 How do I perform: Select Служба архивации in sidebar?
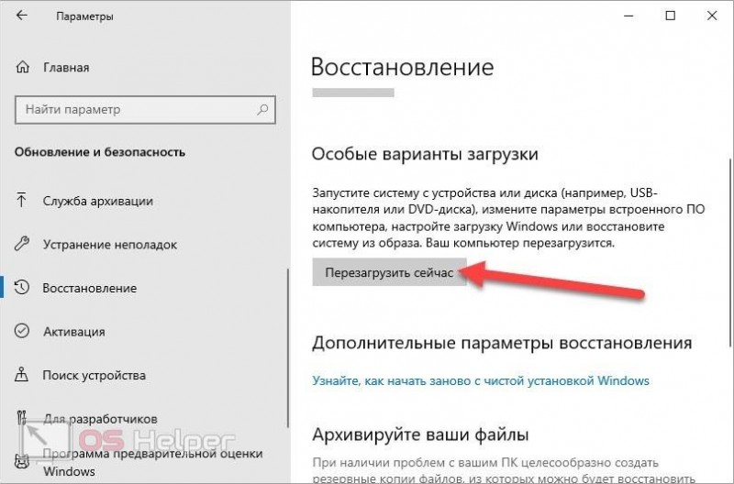98,201
